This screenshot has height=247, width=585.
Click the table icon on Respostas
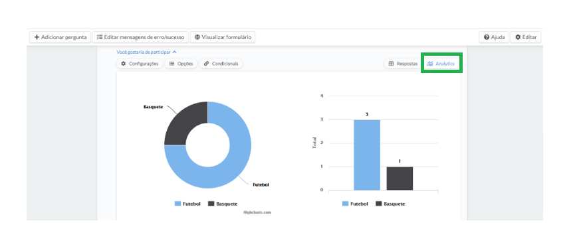(391, 64)
